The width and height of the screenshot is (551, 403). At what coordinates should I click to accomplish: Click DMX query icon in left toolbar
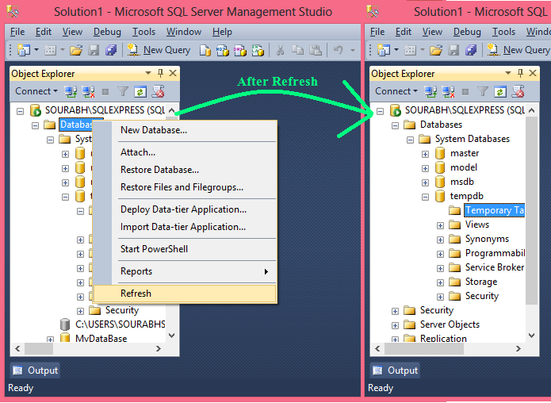click(239, 50)
